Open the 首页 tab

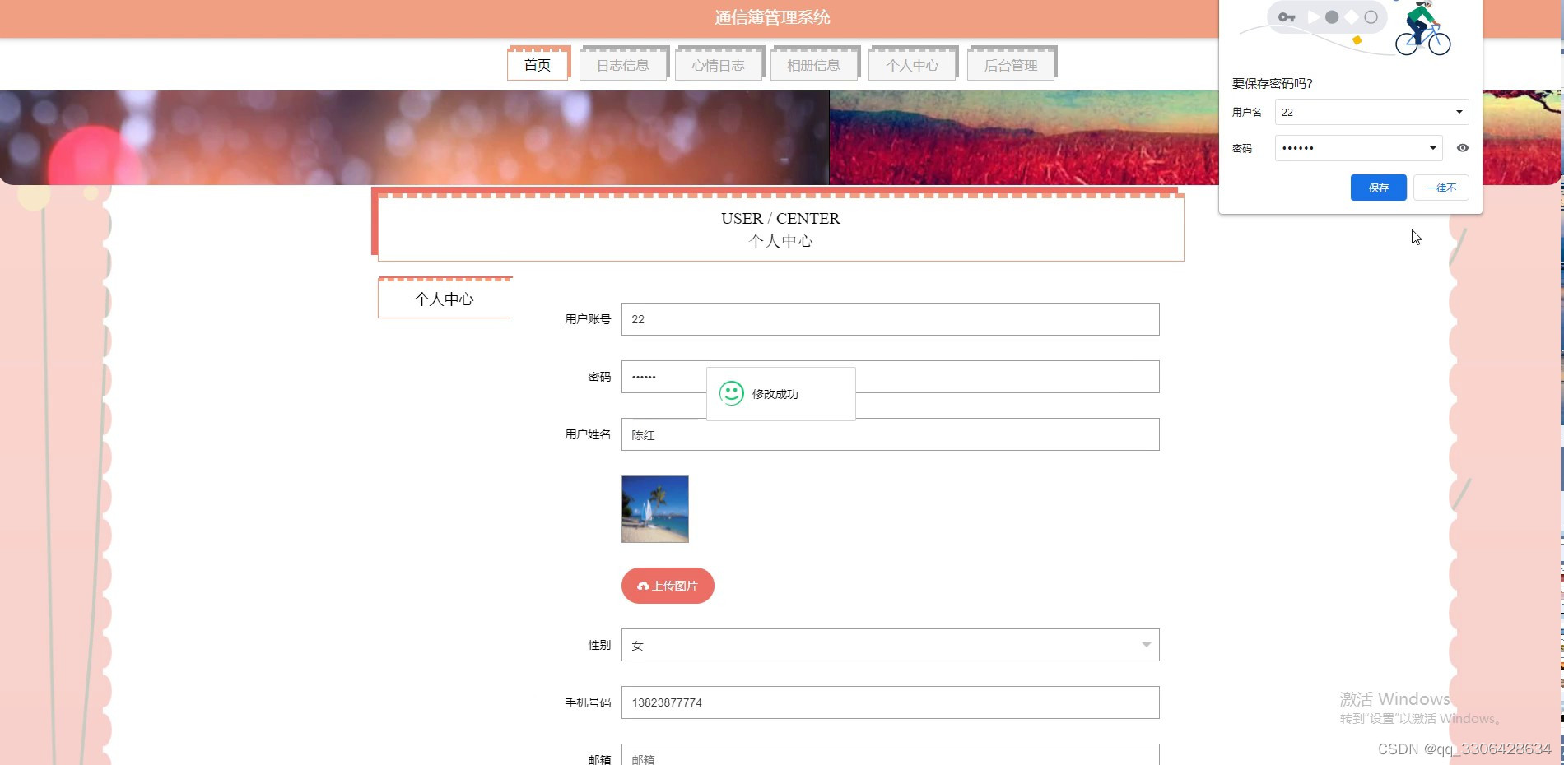pos(538,65)
